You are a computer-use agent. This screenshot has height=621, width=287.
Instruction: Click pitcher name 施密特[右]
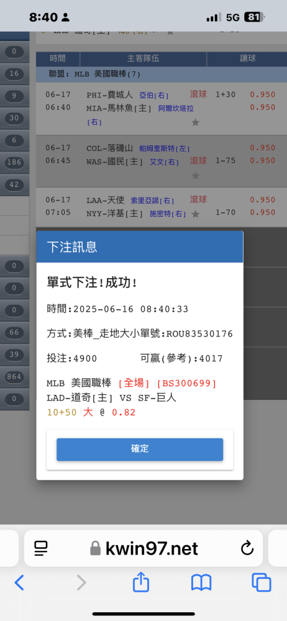(168, 214)
